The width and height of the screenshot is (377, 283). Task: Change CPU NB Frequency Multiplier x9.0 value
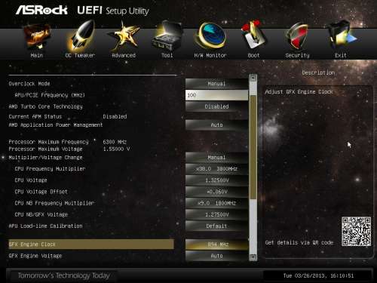click(x=216, y=203)
